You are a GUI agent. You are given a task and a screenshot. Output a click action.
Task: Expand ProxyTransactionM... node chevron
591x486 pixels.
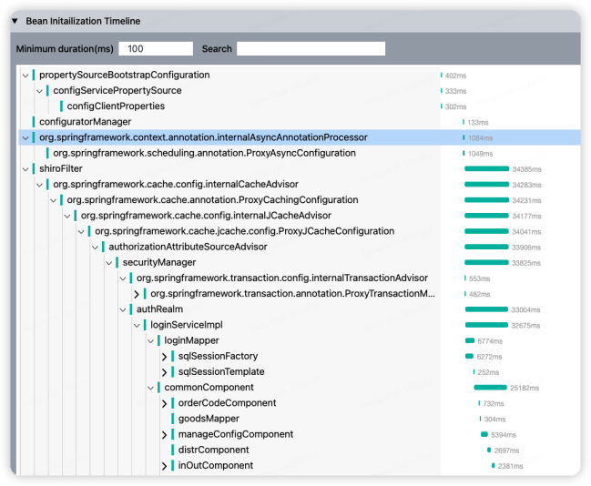click(137, 294)
